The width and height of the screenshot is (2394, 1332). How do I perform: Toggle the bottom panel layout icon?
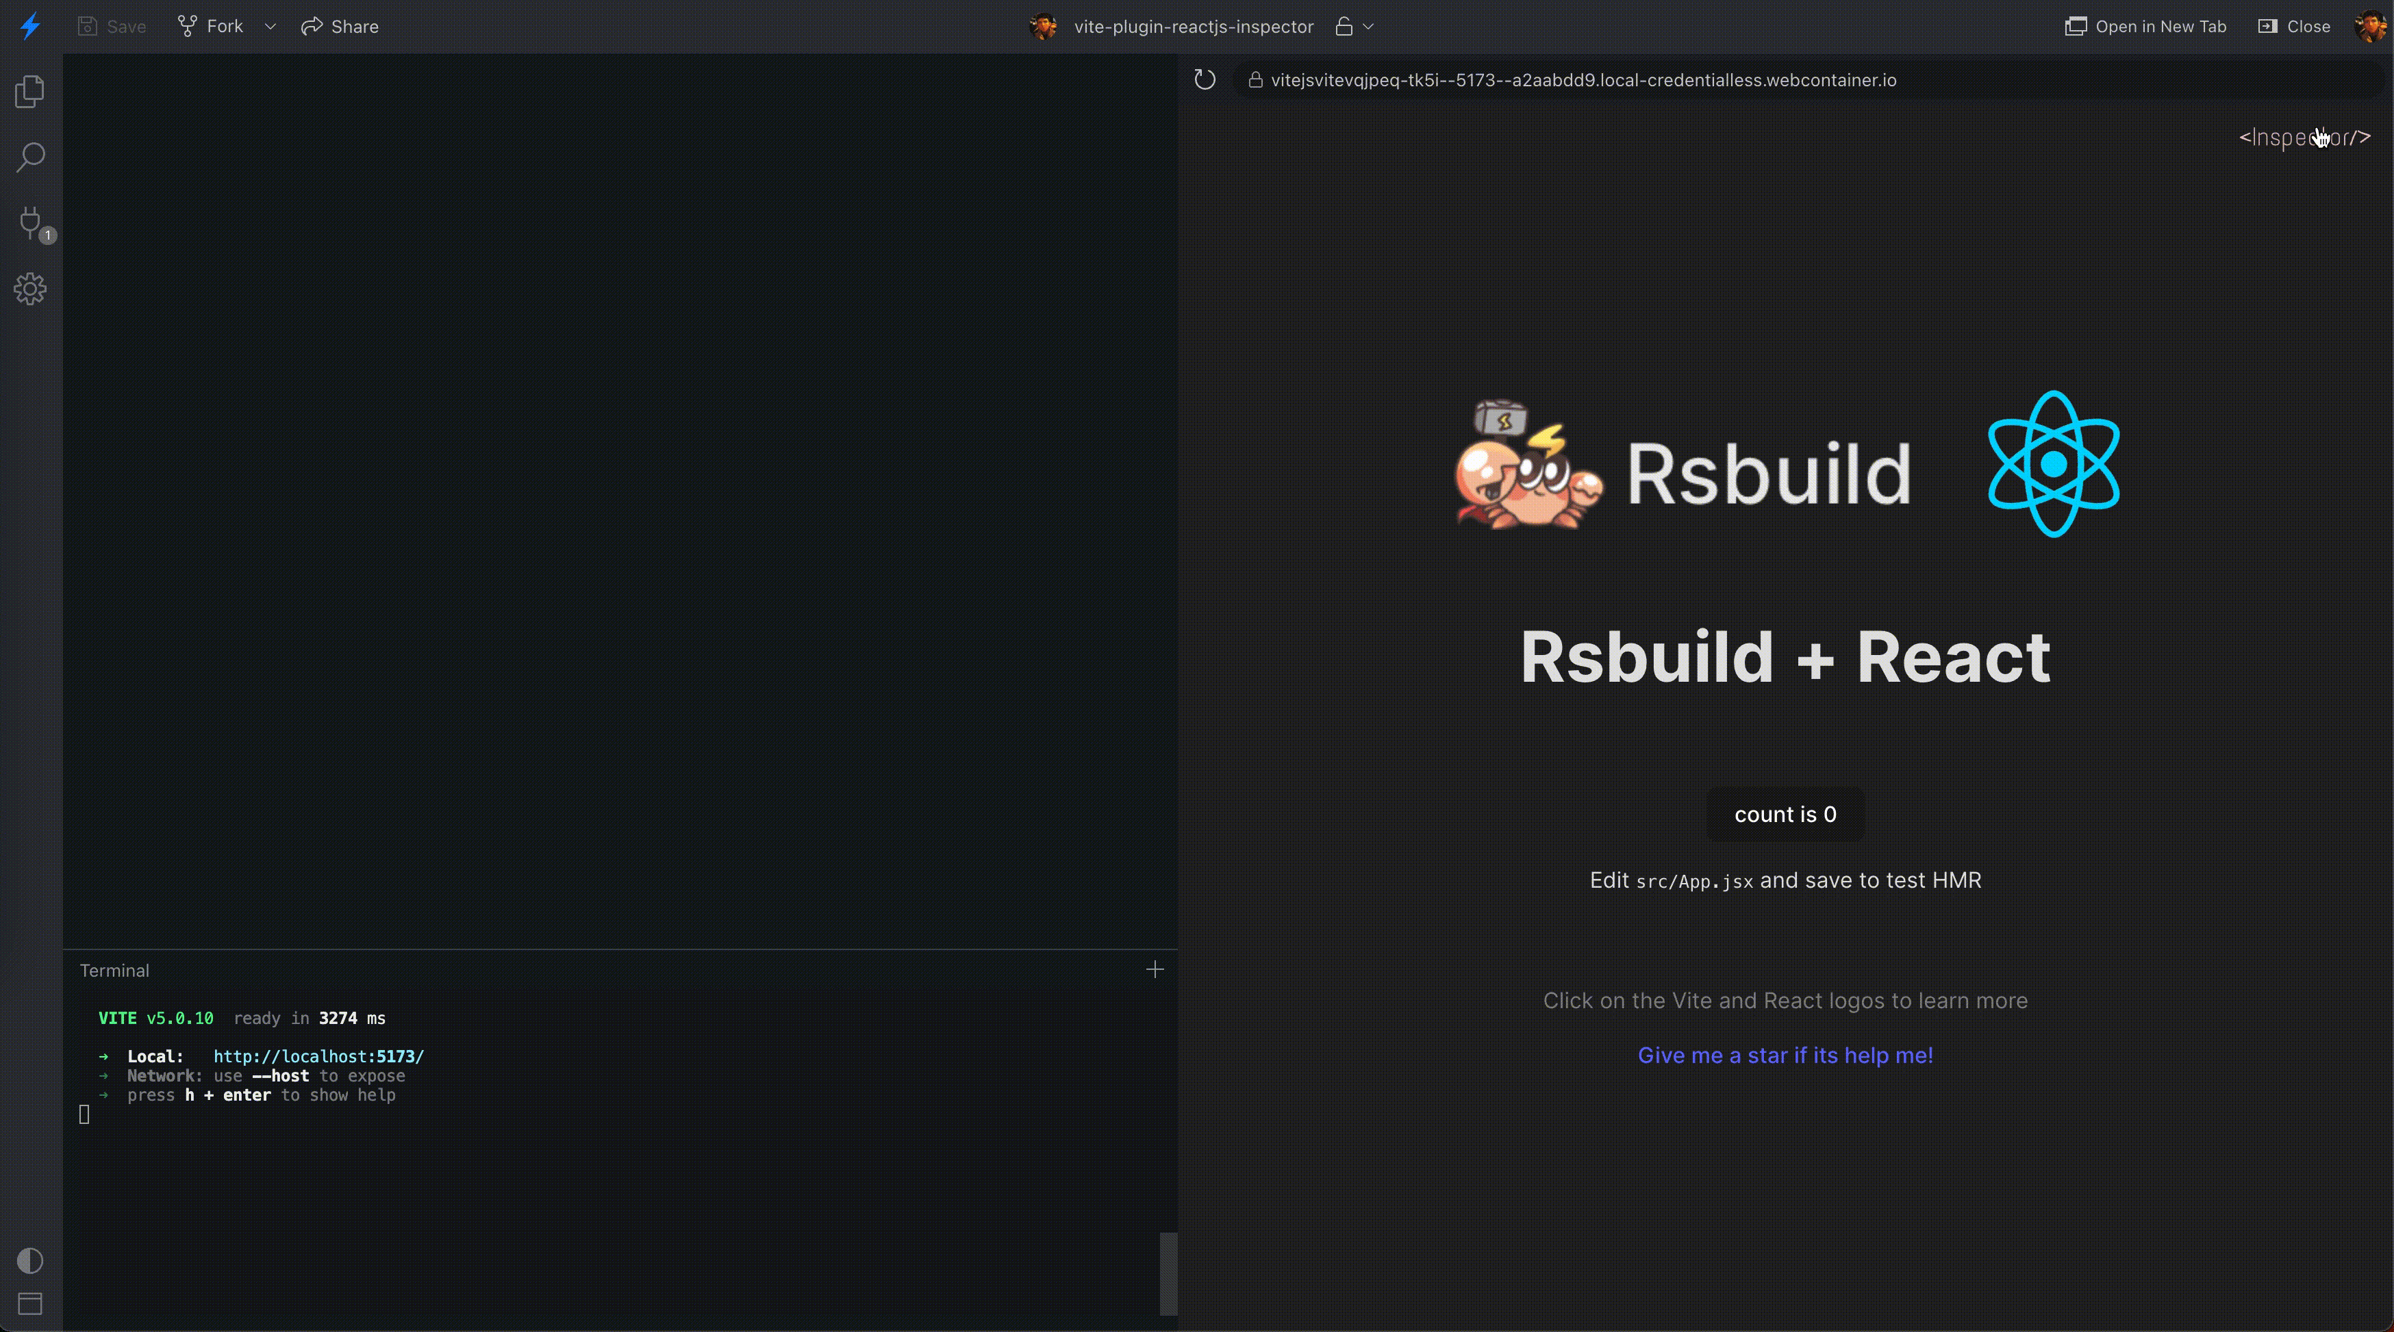pyautogui.click(x=29, y=1303)
